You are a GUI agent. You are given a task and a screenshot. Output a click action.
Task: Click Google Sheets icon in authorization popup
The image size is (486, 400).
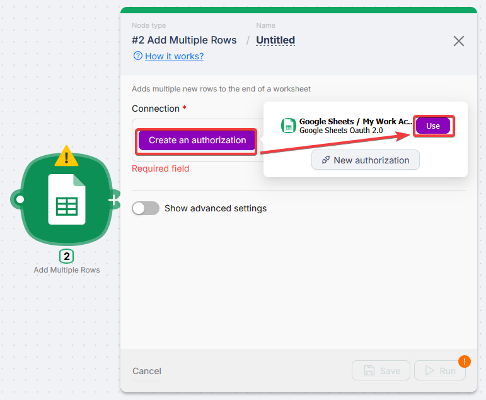tap(289, 126)
